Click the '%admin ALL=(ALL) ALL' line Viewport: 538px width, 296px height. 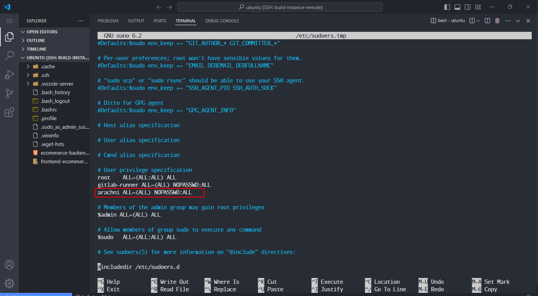click(x=129, y=215)
